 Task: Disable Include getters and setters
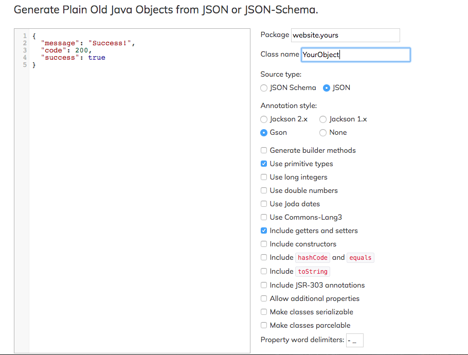click(264, 231)
